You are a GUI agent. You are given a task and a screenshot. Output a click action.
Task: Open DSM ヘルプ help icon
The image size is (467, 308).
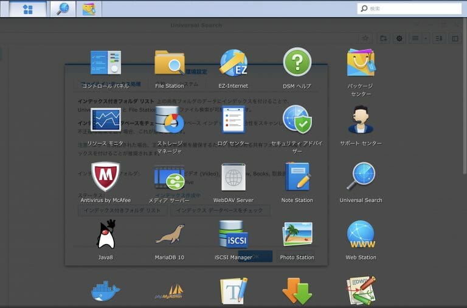click(297, 62)
